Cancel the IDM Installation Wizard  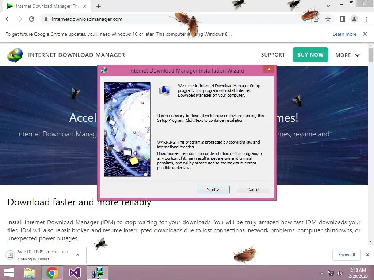(x=253, y=190)
